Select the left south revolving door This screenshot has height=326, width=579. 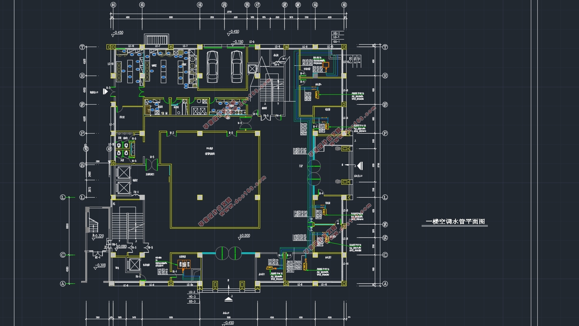click(222, 253)
